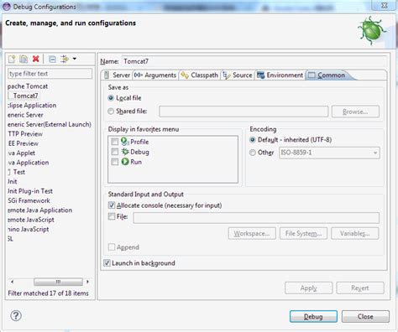Select Java Application in tree

pyautogui.click(x=29, y=163)
